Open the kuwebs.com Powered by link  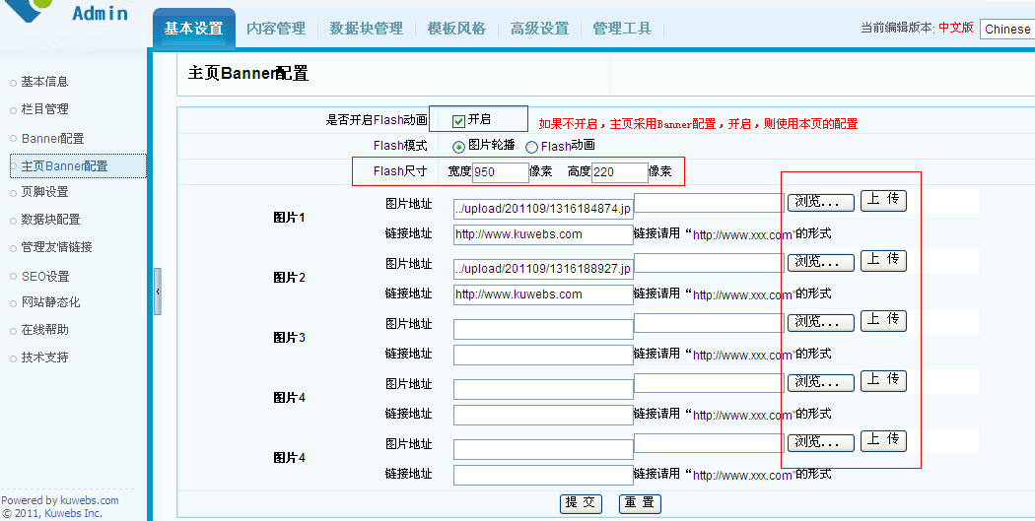(x=89, y=500)
